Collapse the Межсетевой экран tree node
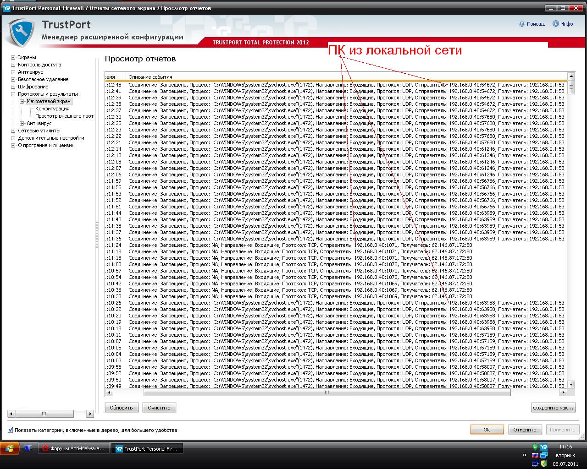Image resolution: width=587 pixels, height=469 pixels. click(x=22, y=102)
